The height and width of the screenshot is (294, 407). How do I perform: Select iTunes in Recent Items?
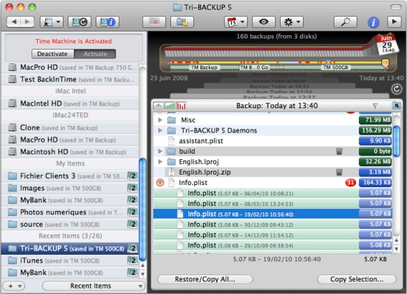tap(70, 260)
